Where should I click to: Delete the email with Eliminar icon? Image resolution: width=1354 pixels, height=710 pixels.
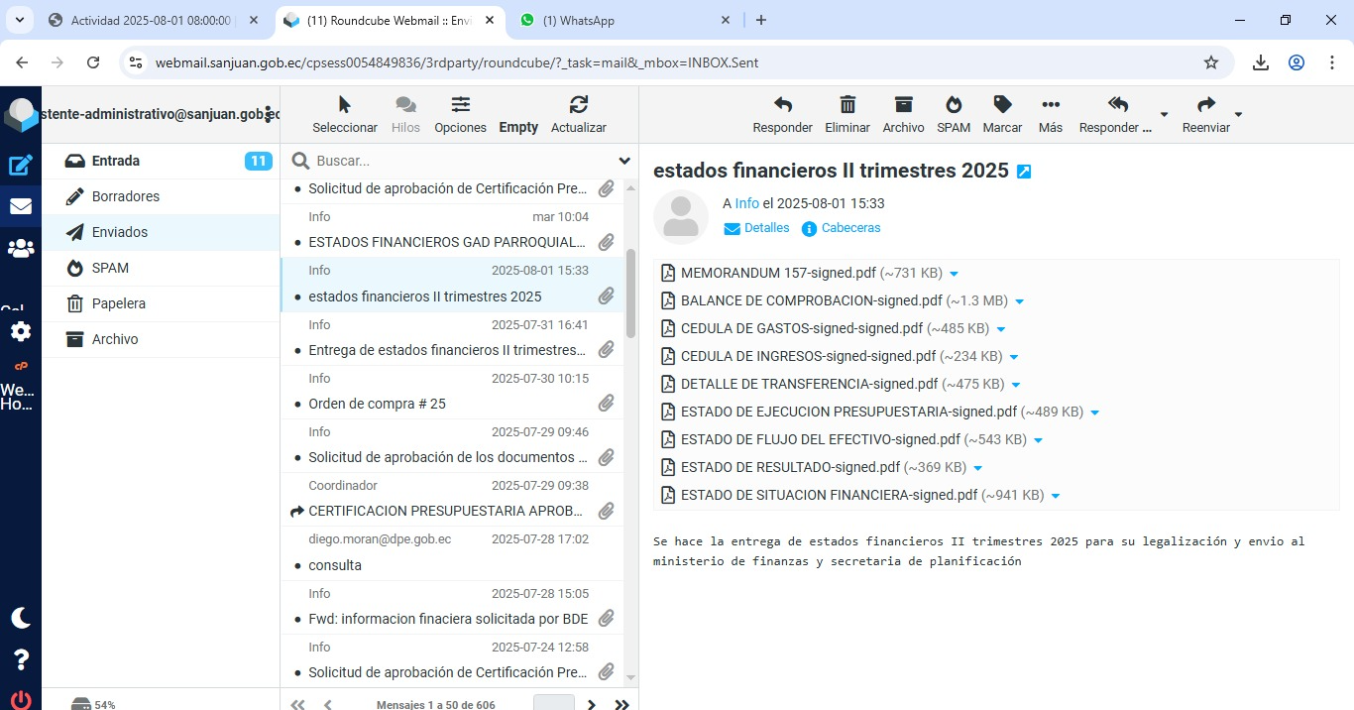click(x=847, y=105)
